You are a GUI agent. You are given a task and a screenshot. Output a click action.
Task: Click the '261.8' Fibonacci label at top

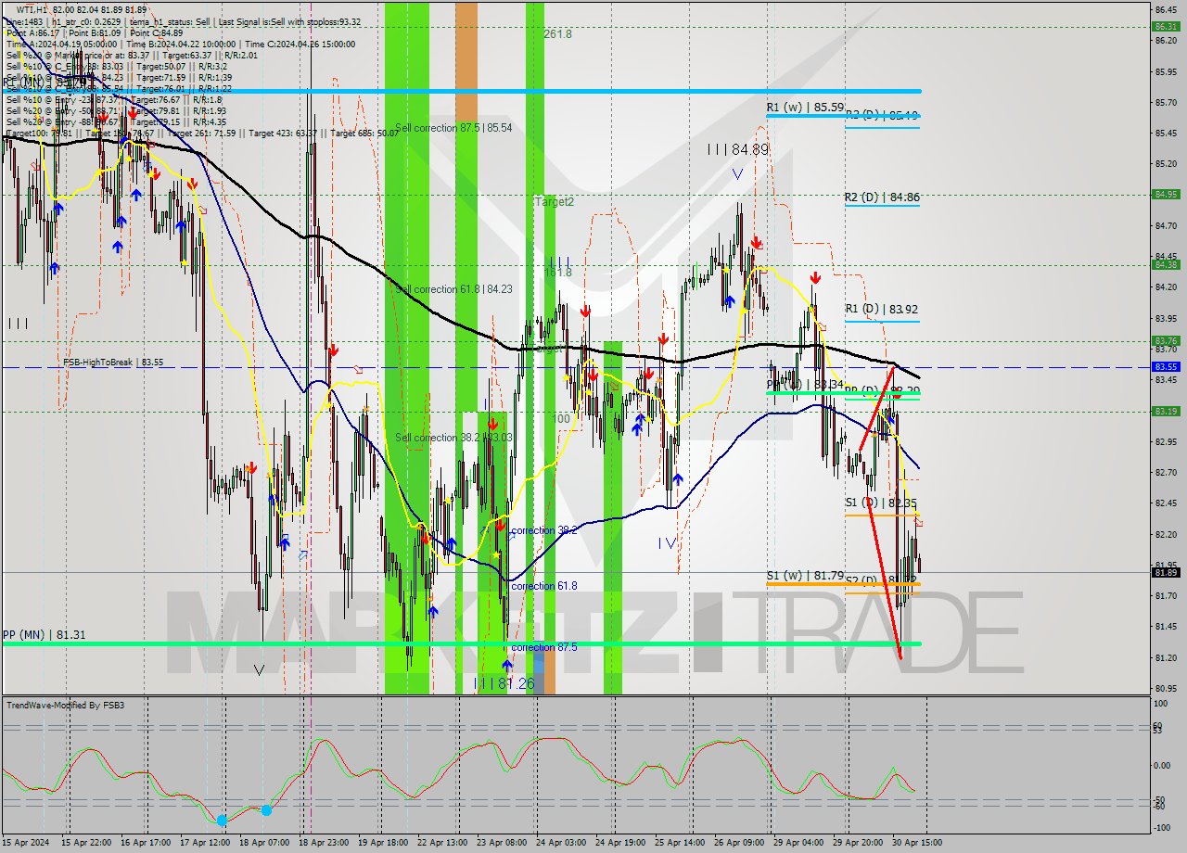(x=557, y=33)
